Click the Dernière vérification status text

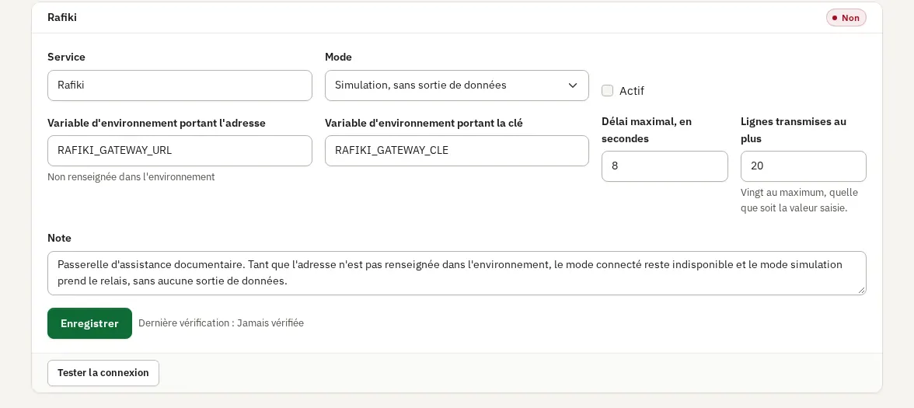point(221,323)
